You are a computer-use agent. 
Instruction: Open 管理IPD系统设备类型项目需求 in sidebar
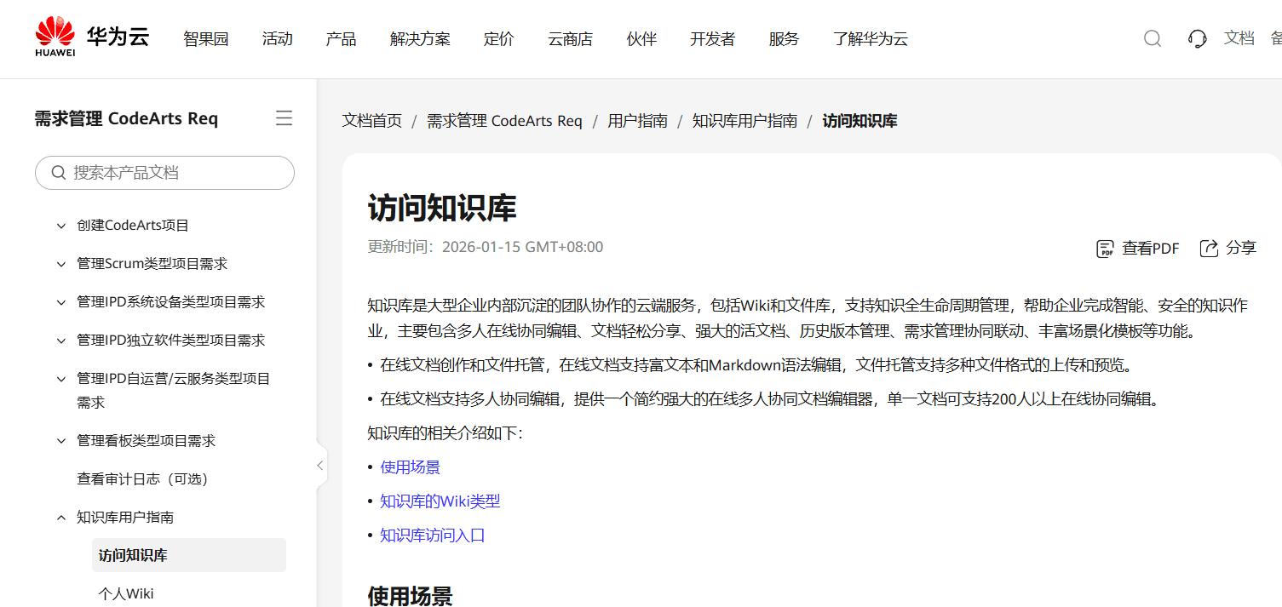pos(171,302)
